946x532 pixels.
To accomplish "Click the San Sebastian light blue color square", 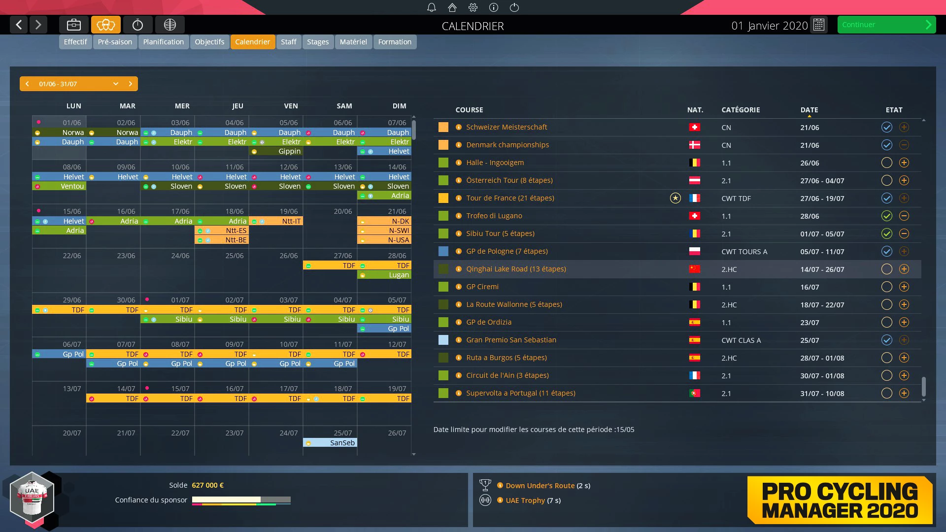I will [x=443, y=340].
